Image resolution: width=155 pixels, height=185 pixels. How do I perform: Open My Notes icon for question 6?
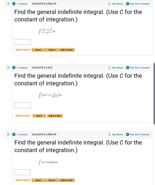tap(109, 134)
